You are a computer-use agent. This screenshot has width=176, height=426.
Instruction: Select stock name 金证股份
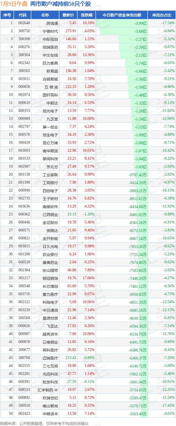pyautogui.click(x=50, y=223)
